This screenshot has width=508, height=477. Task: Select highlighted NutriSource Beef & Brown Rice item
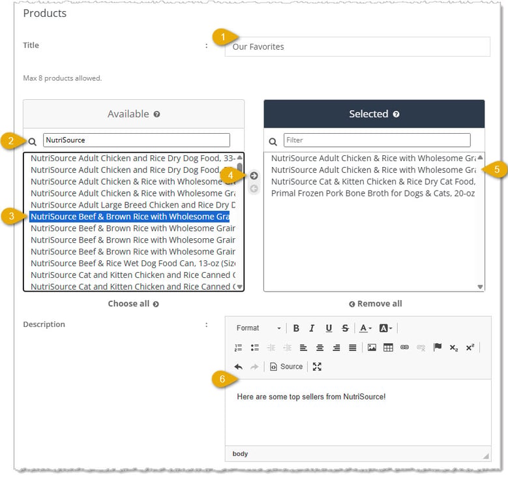point(130,217)
